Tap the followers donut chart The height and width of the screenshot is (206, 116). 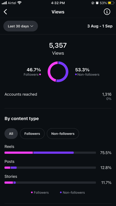tap(58, 72)
